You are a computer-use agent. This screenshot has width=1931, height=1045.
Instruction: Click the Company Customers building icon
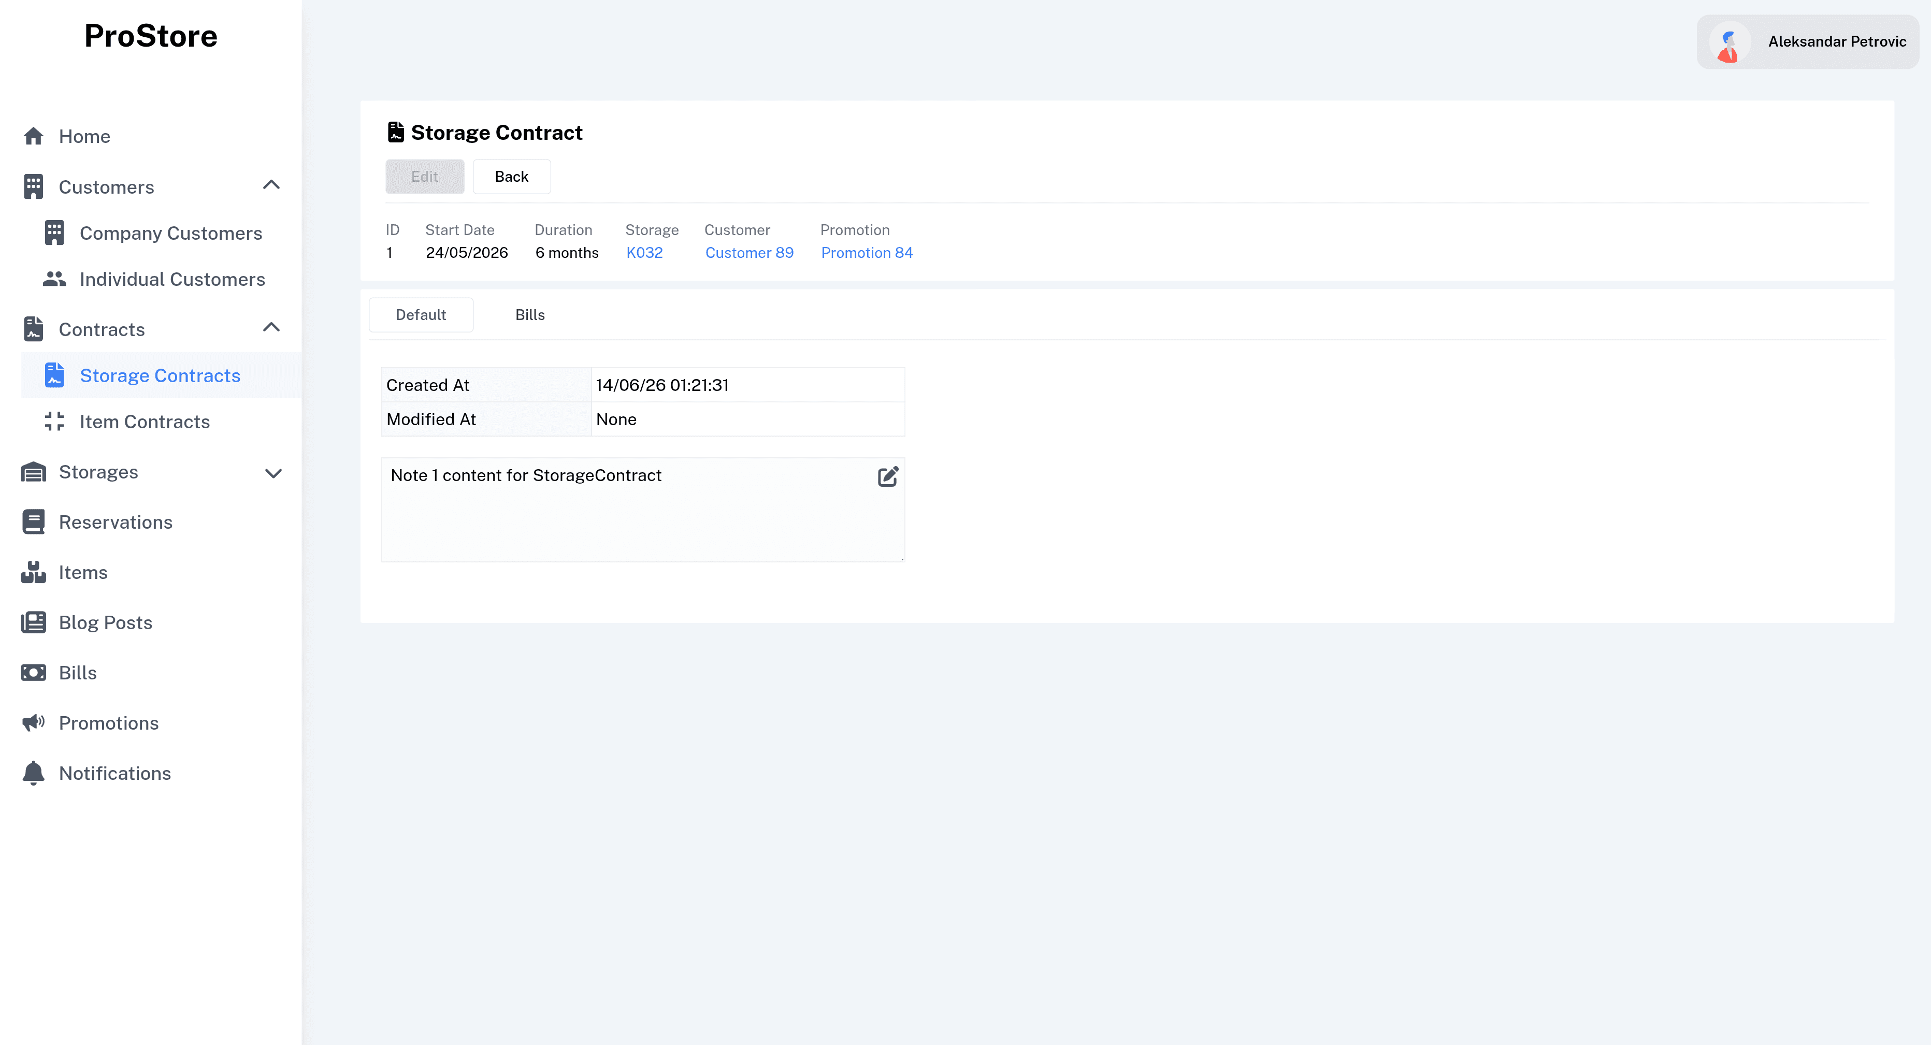(x=54, y=233)
